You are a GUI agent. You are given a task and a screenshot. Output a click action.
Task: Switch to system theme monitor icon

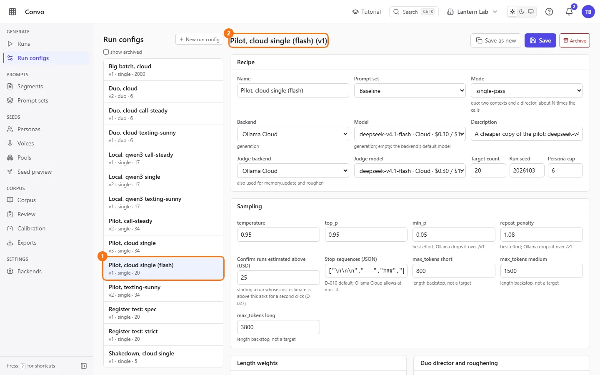(x=531, y=12)
